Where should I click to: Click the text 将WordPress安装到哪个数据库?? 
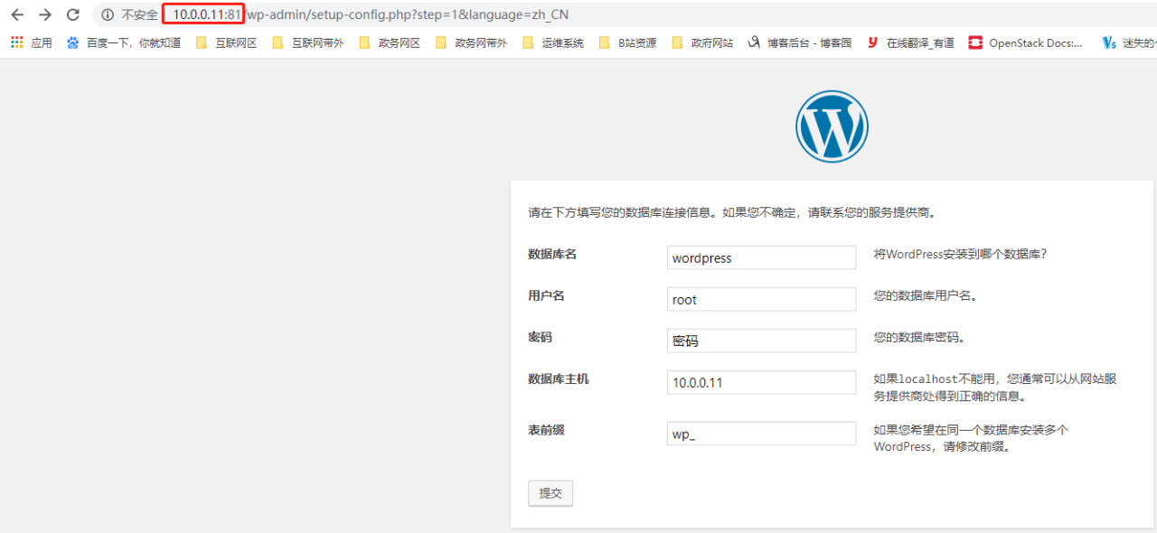pos(960,254)
